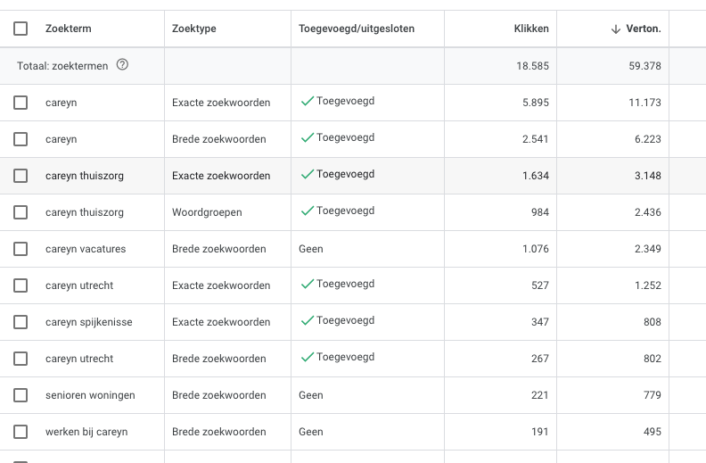This screenshot has height=463, width=706.
Task: Check the careyn thuiszorg Woordgroepen row
Action: coord(21,212)
